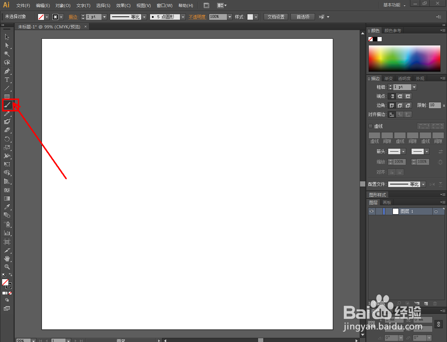Enable the 虚线 dashed line checkbox

(x=371, y=126)
